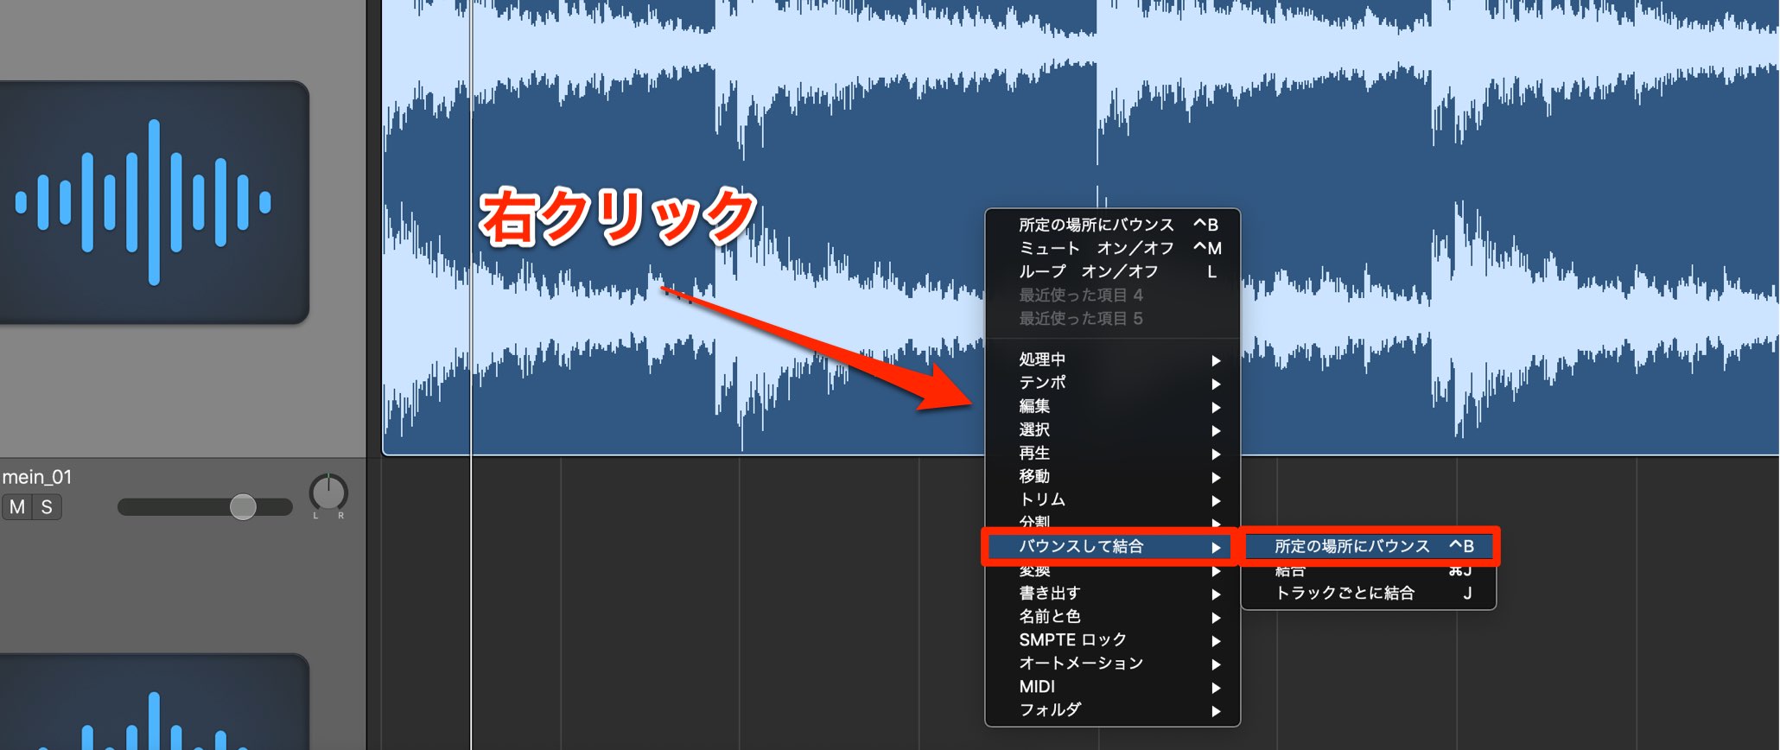Expand the 移動 submenu

click(x=1113, y=476)
